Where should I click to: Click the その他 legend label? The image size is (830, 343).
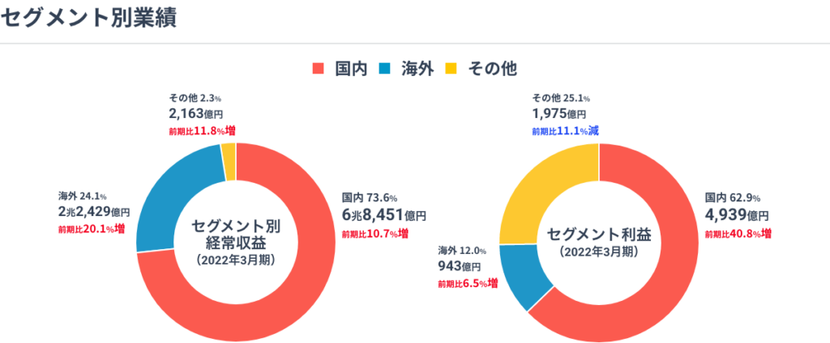pyautogui.click(x=492, y=69)
